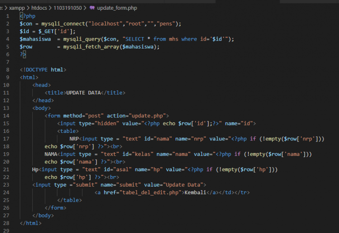Open the htdocs breadcrumb segment
The height and width of the screenshot is (233, 339).
41,8
